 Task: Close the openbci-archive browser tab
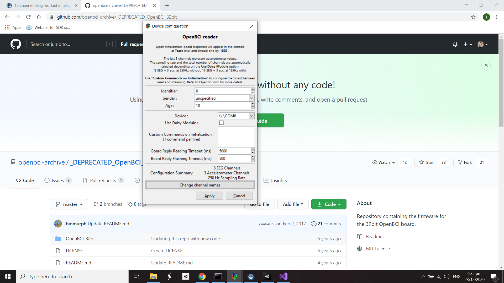pyautogui.click(x=155, y=6)
